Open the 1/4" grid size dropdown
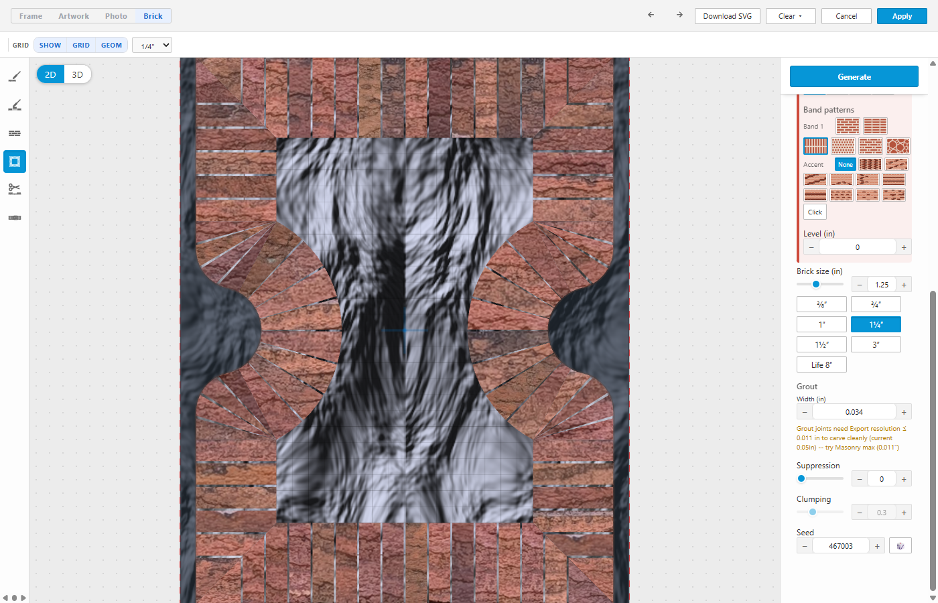Image resolution: width=938 pixels, height=603 pixels. (152, 46)
